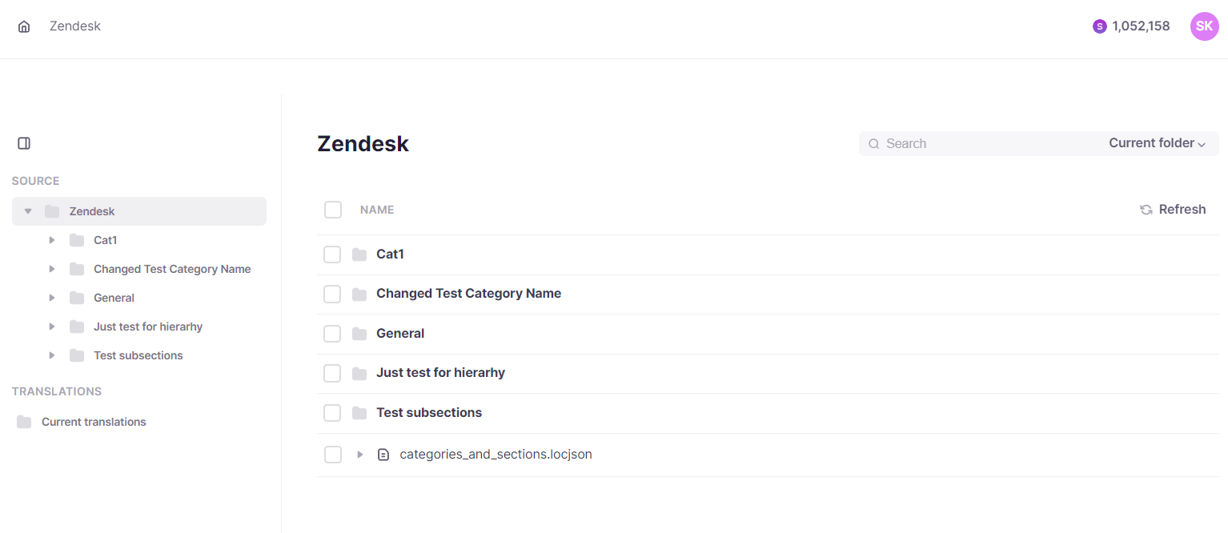This screenshot has height=533, width=1228.
Task: Open Just test for hierarhy in the list
Action: tap(440, 373)
